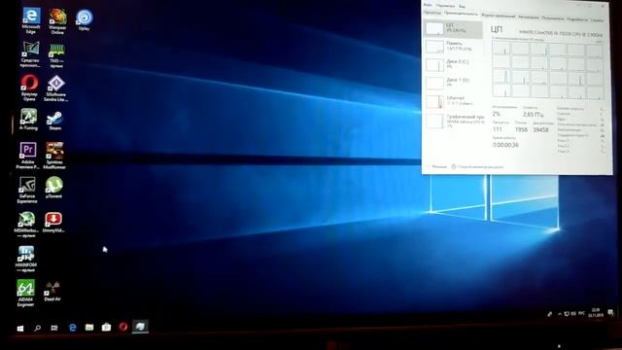Open the Options menu in Task Manager

445,6
